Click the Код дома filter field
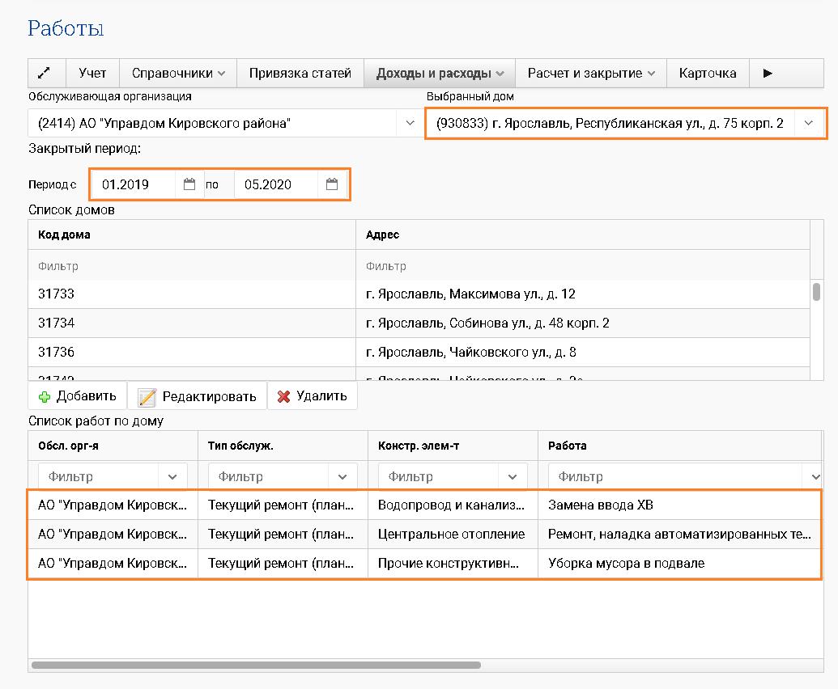This screenshot has width=838, height=689. (x=191, y=265)
